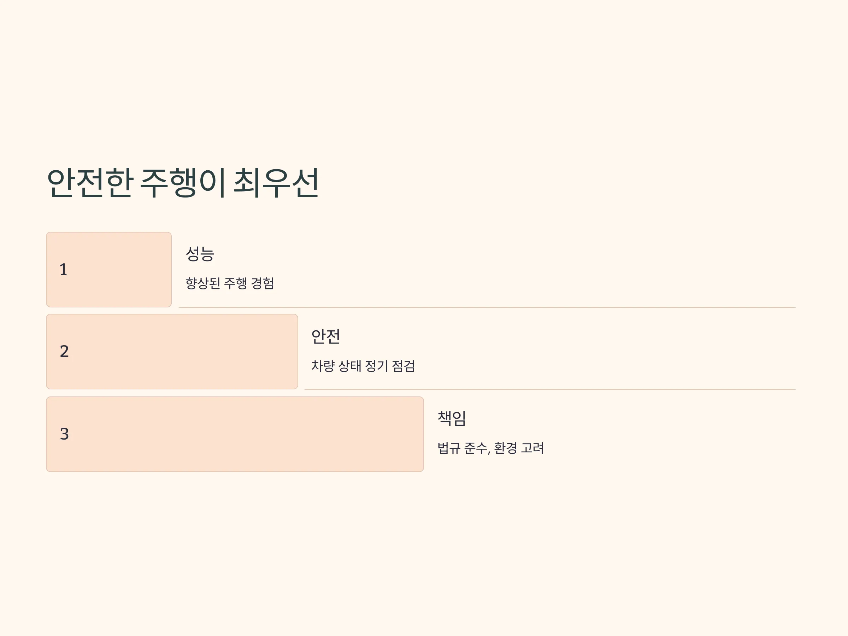Select the shortest peach step box

(x=109, y=270)
